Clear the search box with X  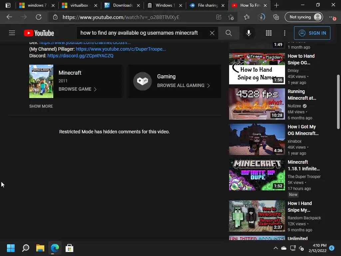point(212,33)
